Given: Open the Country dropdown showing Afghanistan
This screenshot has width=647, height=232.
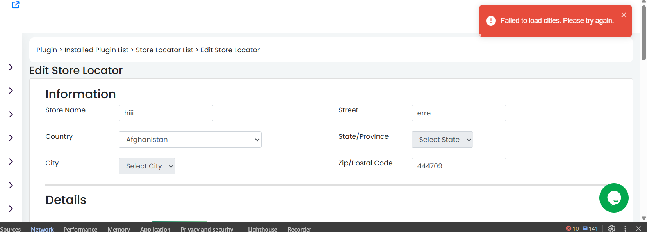Looking at the screenshot, I should [x=190, y=140].
